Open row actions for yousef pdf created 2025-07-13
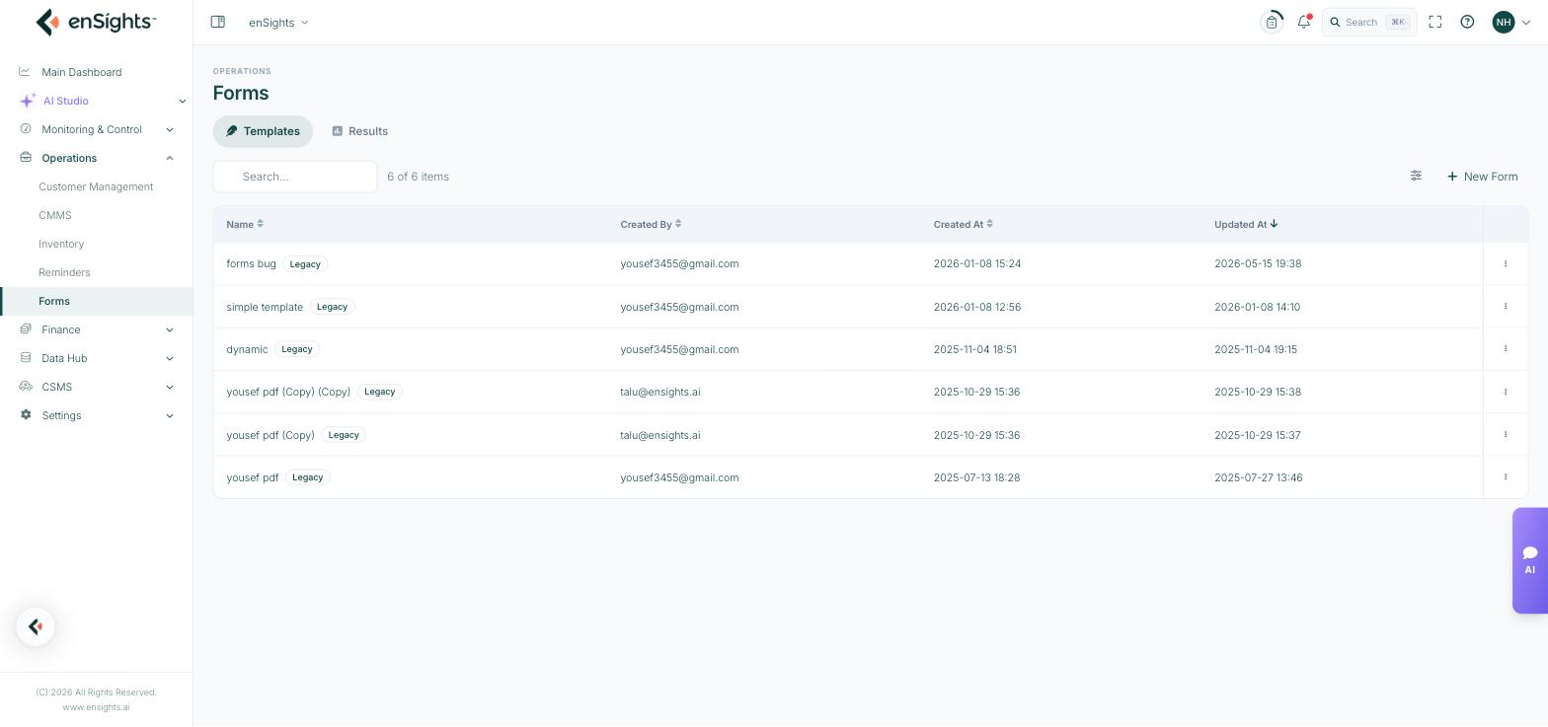The height and width of the screenshot is (727, 1548). coord(1506,477)
